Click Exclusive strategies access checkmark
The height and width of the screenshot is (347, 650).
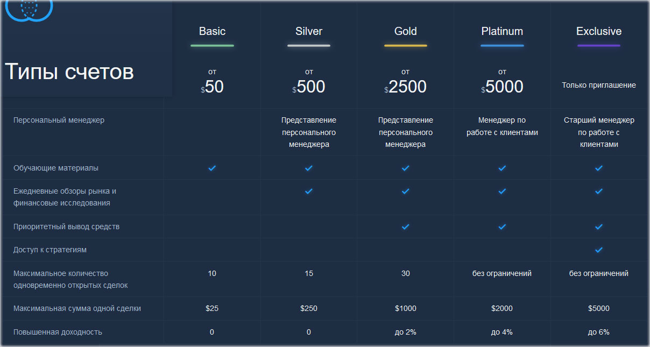(599, 250)
